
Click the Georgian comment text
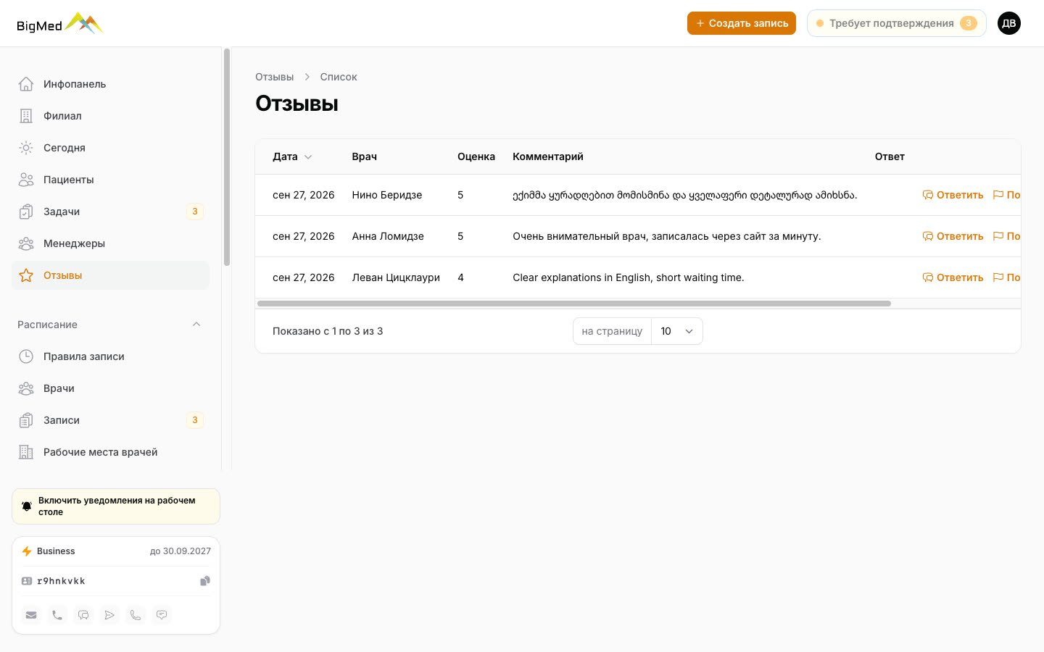tap(685, 195)
